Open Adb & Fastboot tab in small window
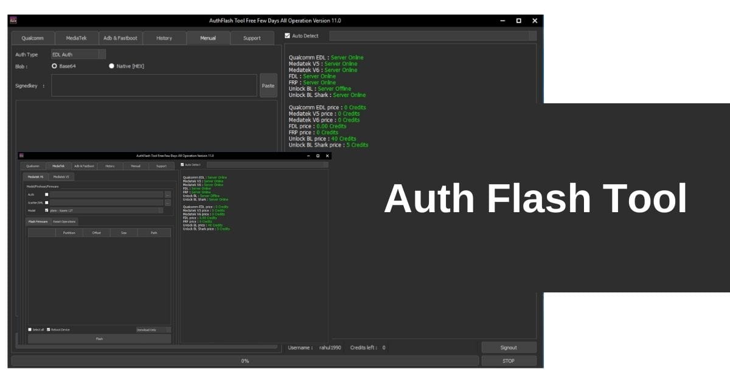730x383 pixels. (85, 166)
